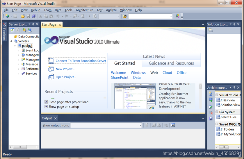Pin the Solution Explorer panel
The height and width of the screenshot is (159, 244).
pyautogui.click(x=234, y=24)
